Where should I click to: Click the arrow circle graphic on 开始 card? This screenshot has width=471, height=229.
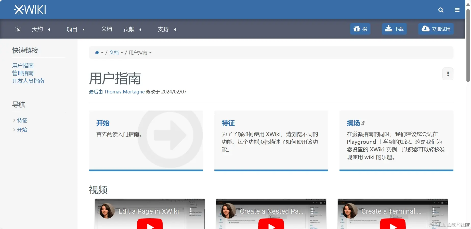170,135
